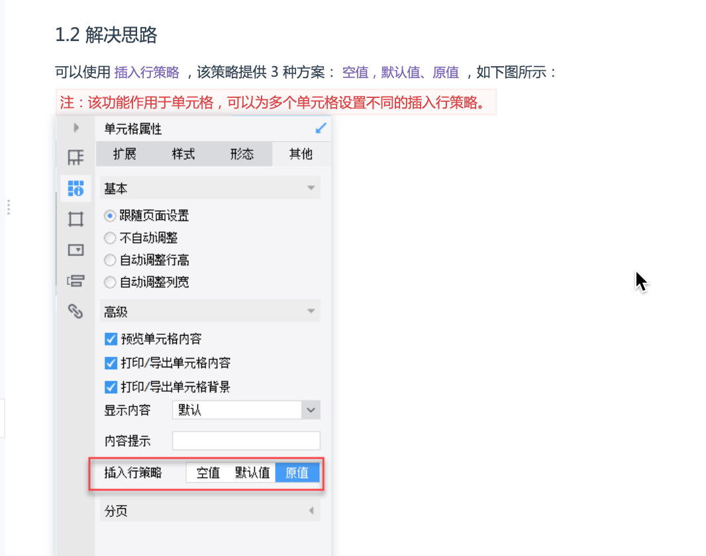Image resolution: width=706 pixels, height=556 pixels.
Task: Click the 显示内容 label
Action: click(127, 410)
